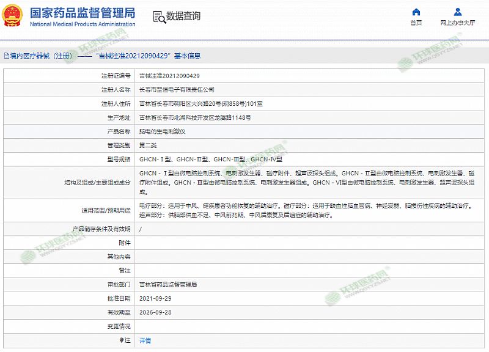
Task: Open the 数据查询 search document icon
Action: pos(158,16)
